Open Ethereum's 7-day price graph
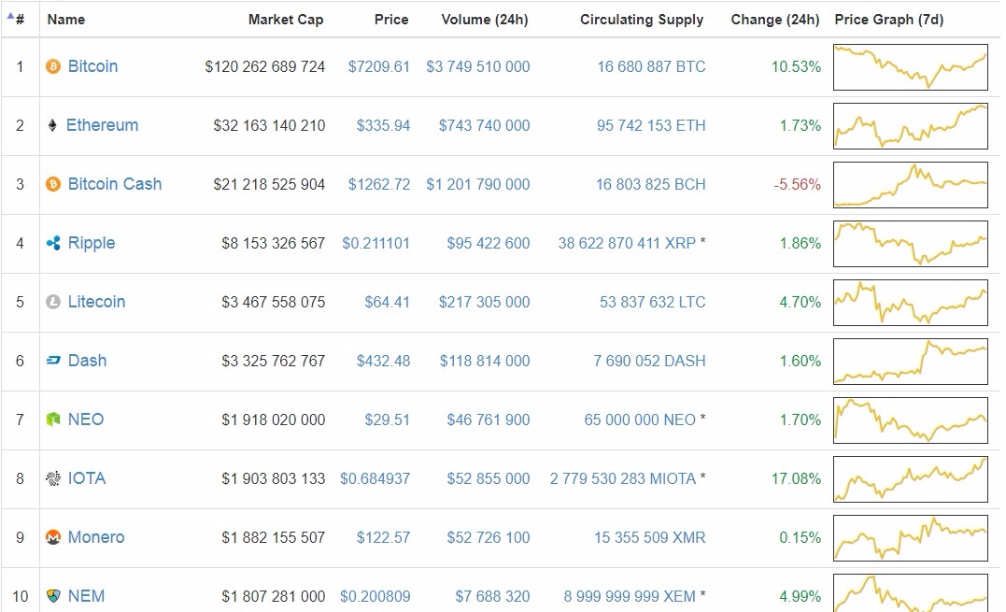1006x612 pixels. (911, 126)
